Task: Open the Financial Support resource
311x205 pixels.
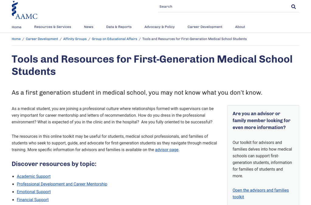Action: [x=32, y=200]
